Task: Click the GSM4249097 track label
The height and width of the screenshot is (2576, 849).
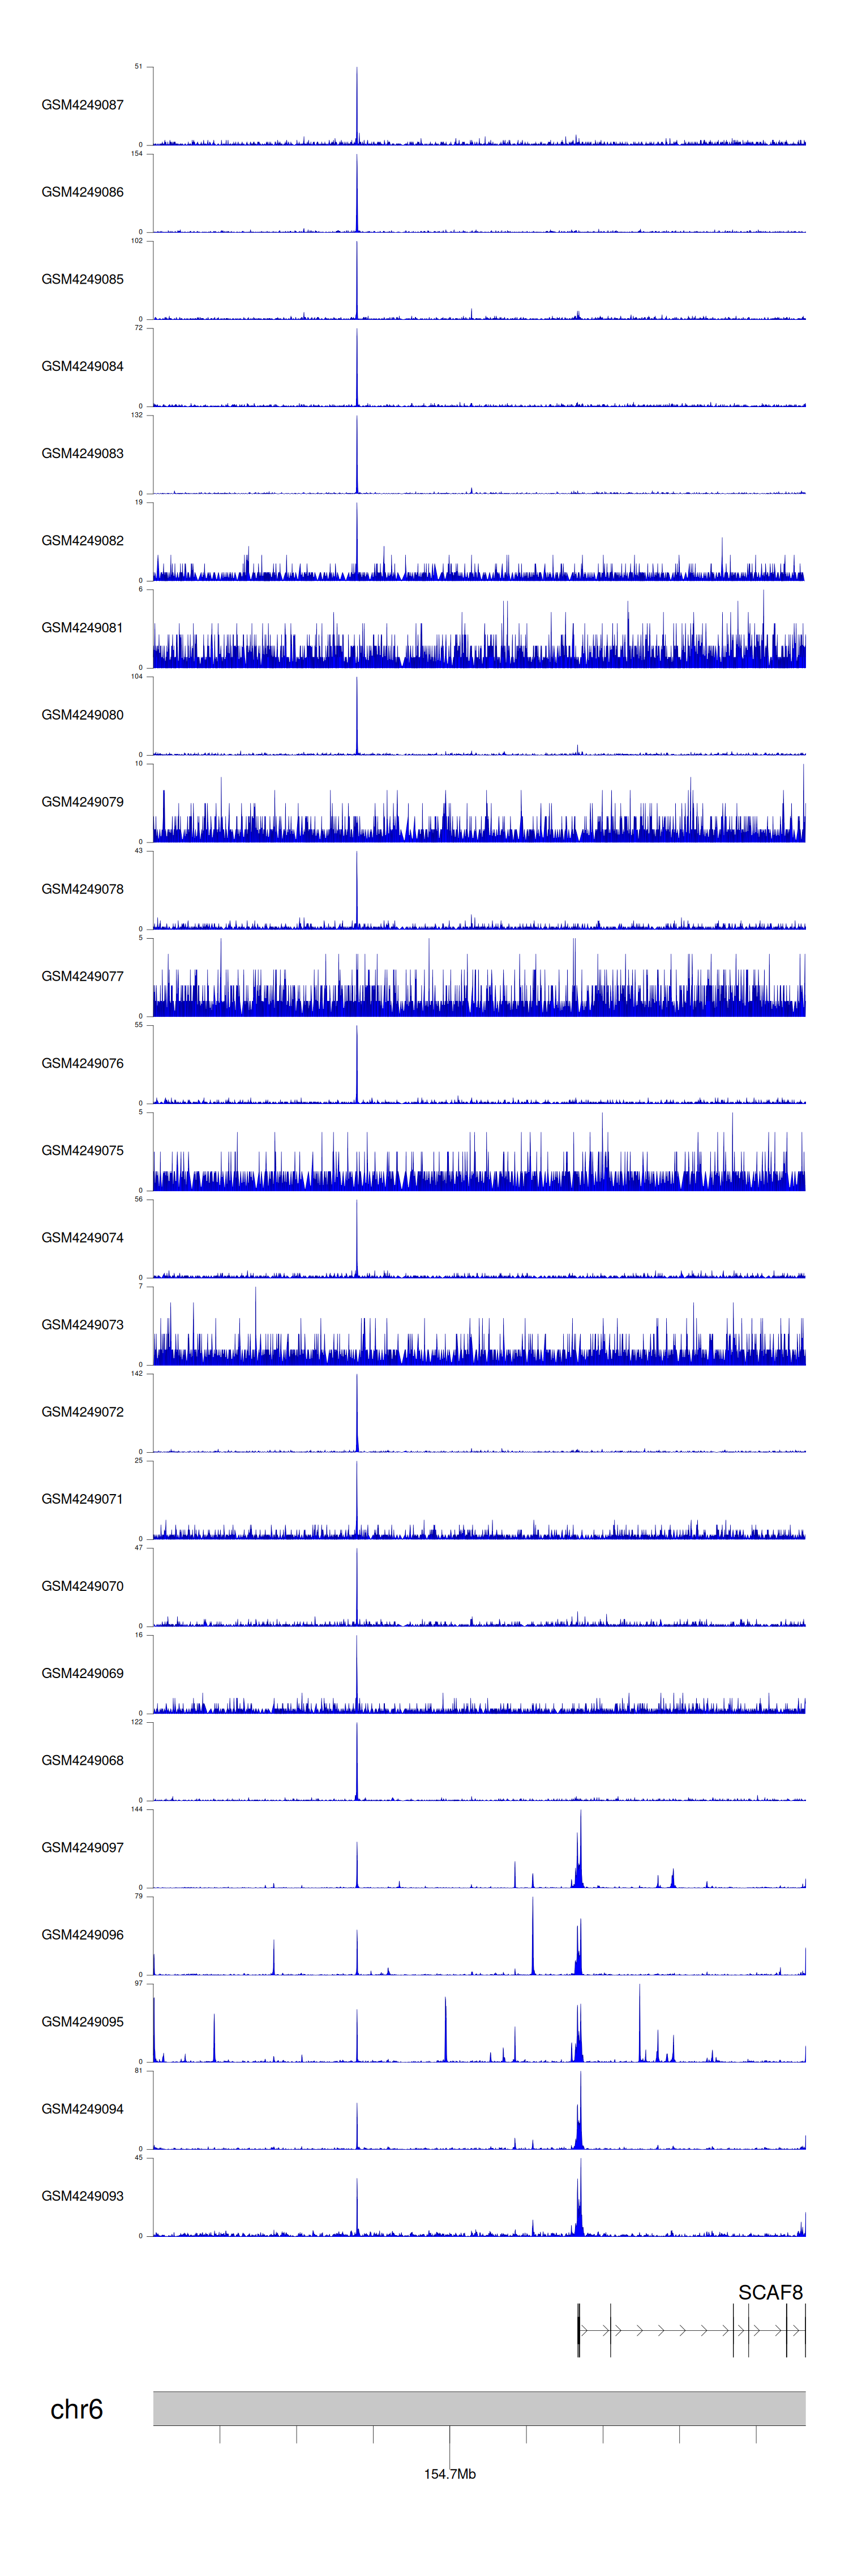Action: point(82,1847)
